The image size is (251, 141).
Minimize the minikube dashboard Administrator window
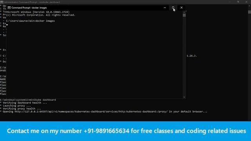[x=230, y=2]
